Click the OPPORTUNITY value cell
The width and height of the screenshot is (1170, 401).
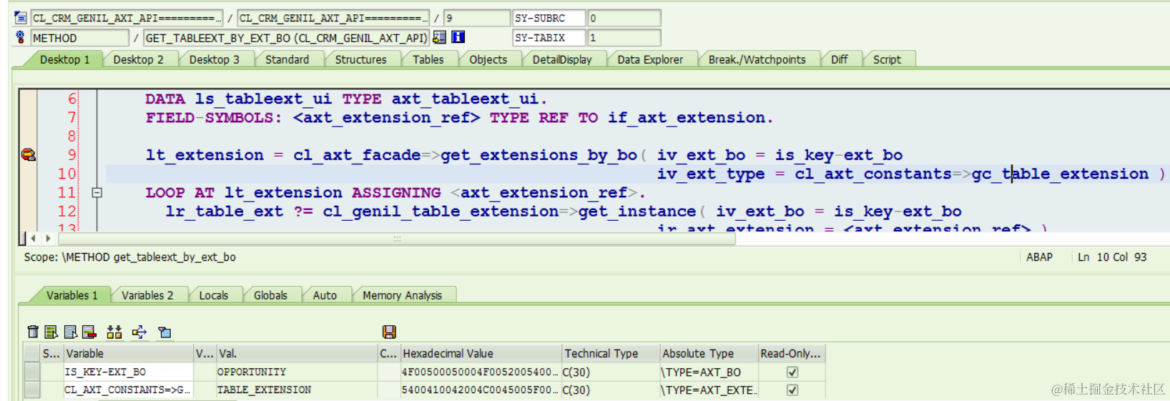coord(297,372)
